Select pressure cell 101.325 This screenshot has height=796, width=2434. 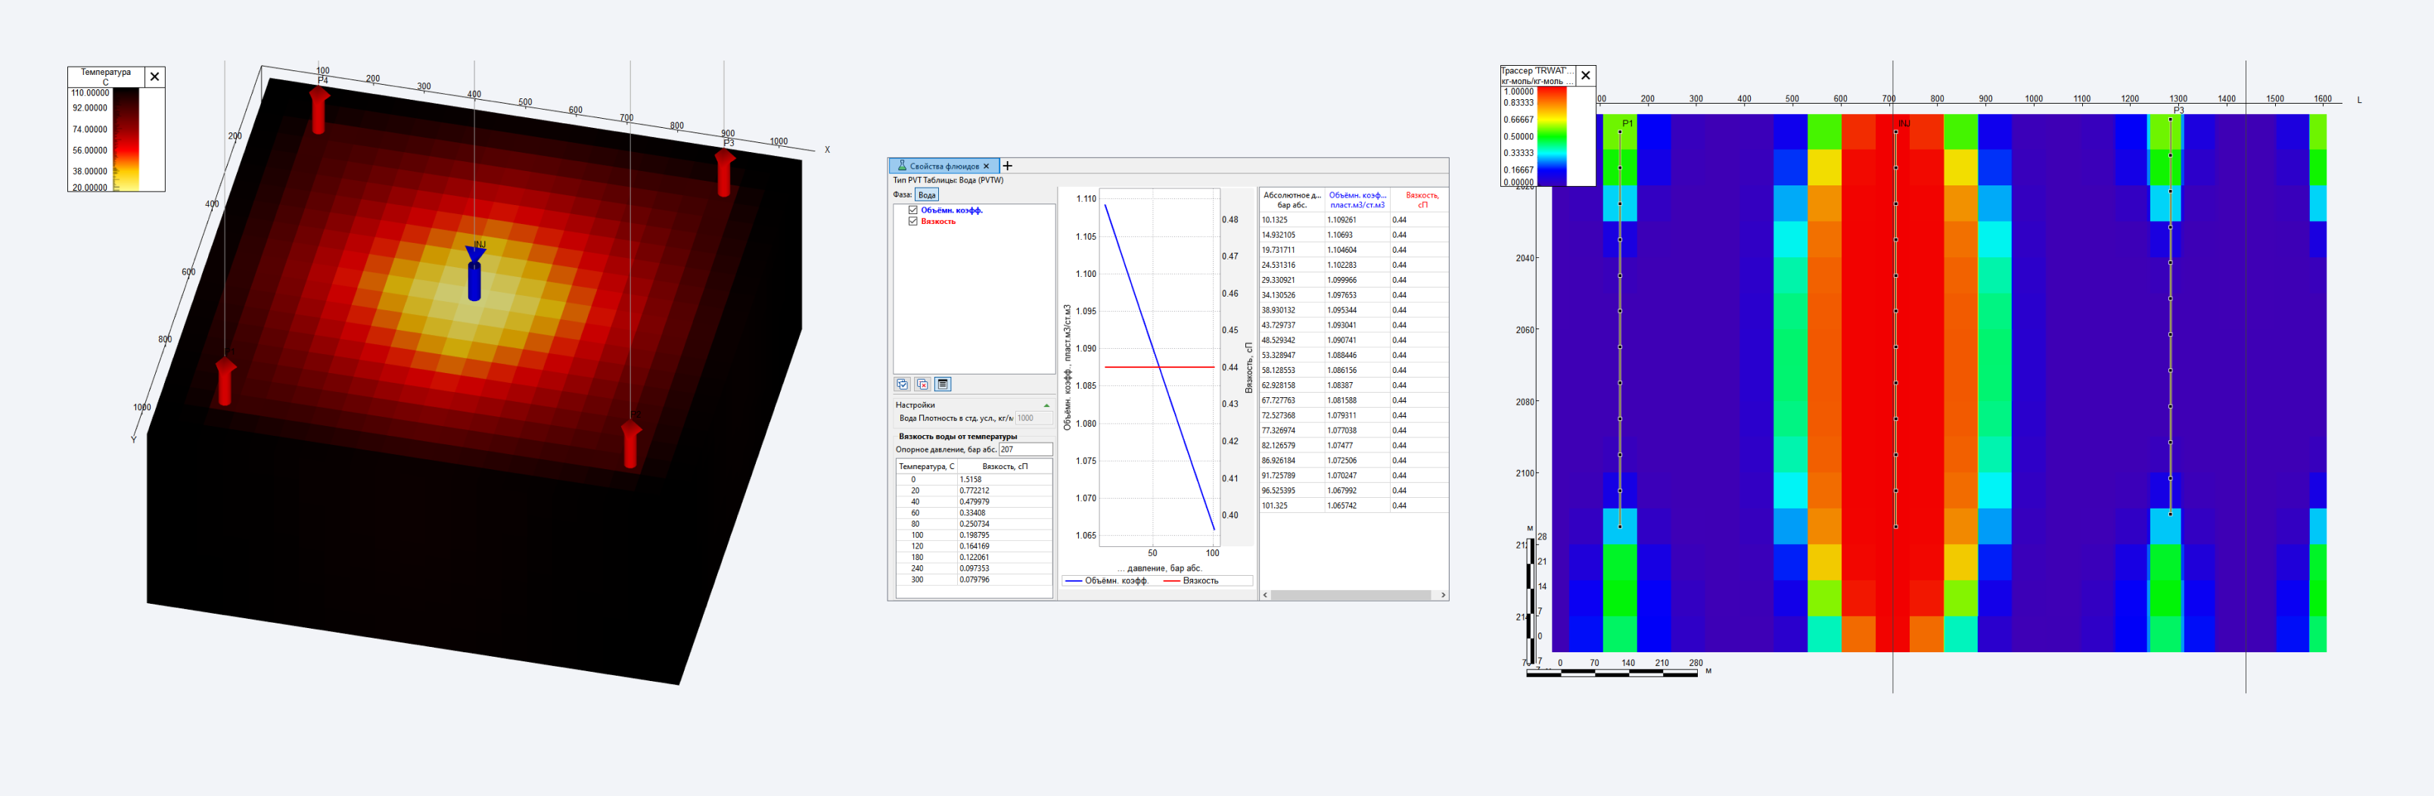tap(1292, 505)
